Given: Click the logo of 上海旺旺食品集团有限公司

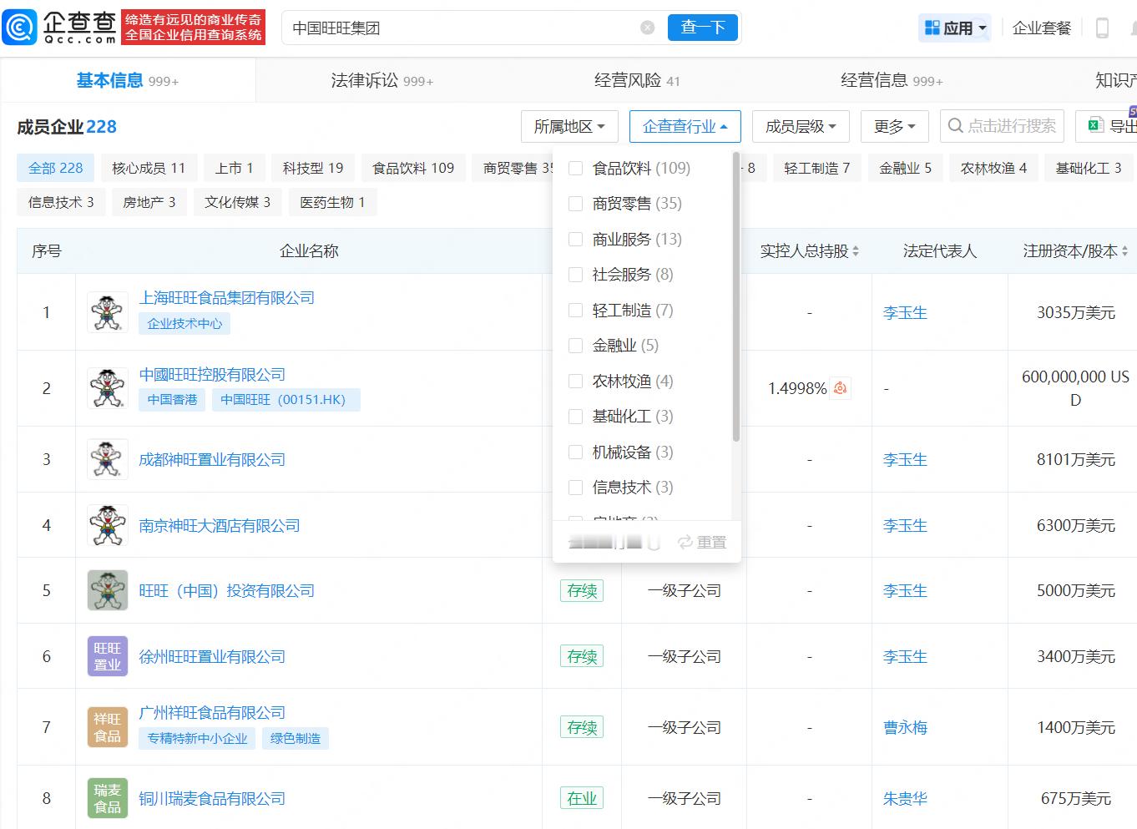Looking at the screenshot, I should pyautogui.click(x=108, y=312).
